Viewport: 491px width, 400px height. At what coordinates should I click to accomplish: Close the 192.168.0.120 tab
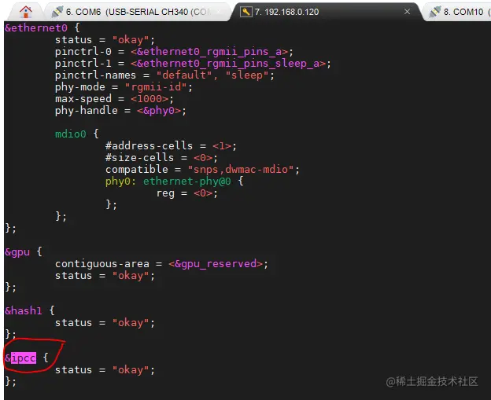(x=407, y=12)
